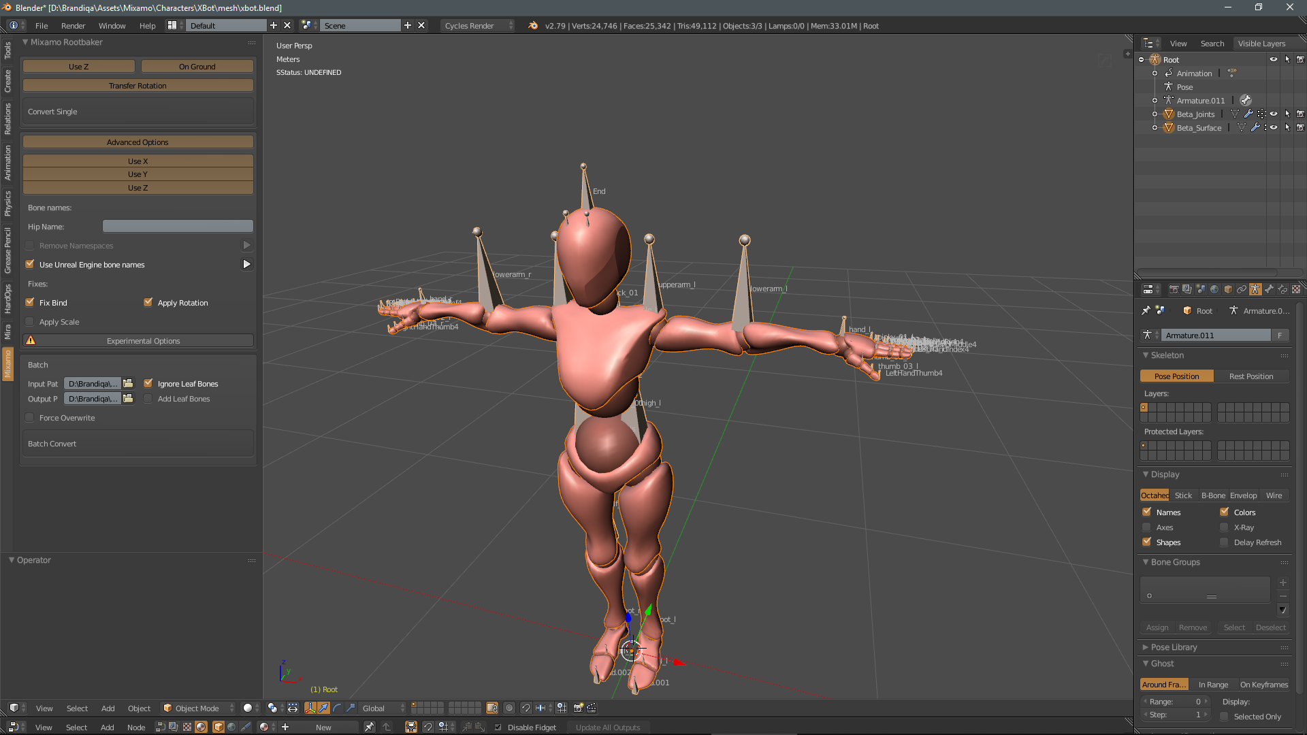Toggle proportional editing circle icon

[509, 708]
